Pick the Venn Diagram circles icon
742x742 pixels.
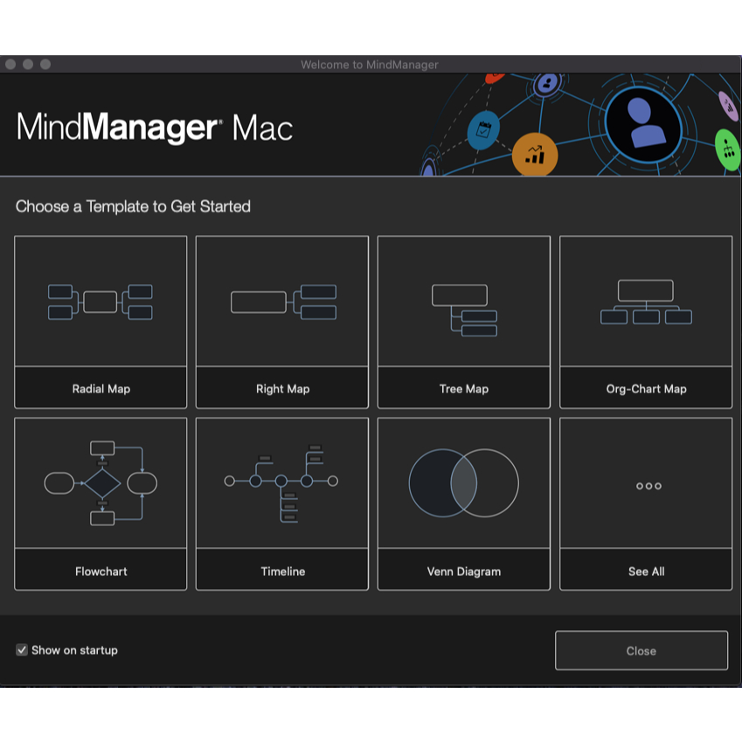(x=464, y=482)
